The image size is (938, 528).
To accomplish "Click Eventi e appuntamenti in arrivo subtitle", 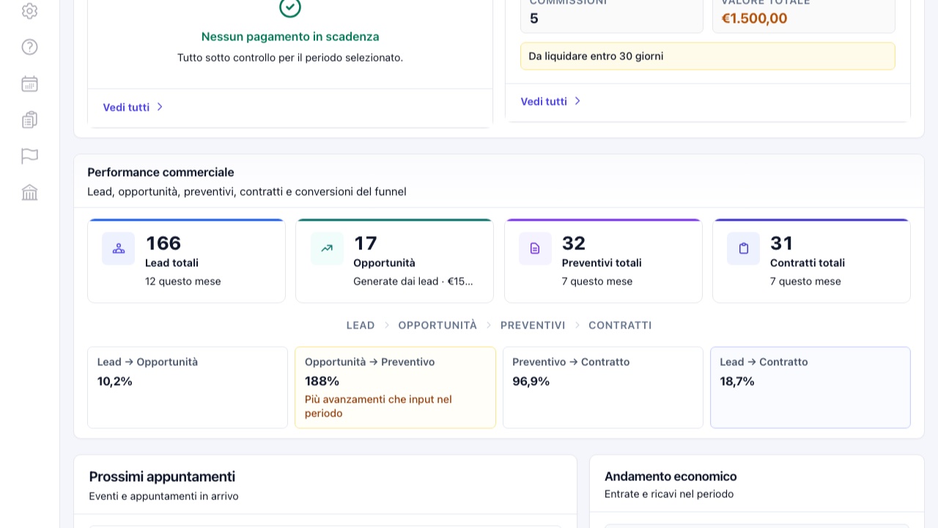I will [163, 496].
